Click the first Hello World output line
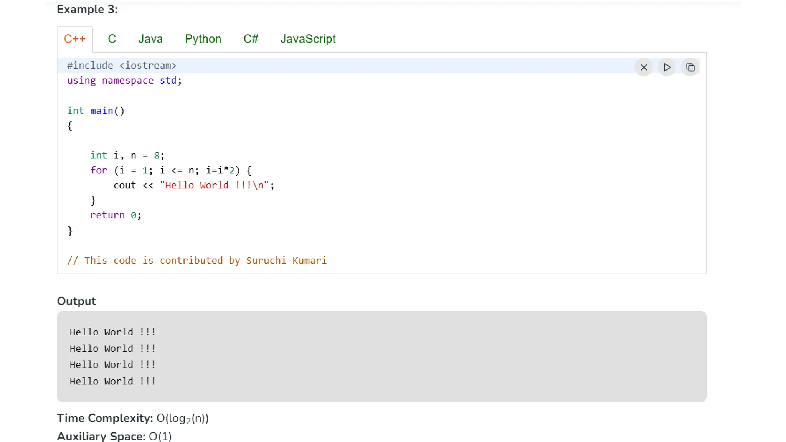The width and height of the screenshot is (786, 442). click(x=112, y=332)
